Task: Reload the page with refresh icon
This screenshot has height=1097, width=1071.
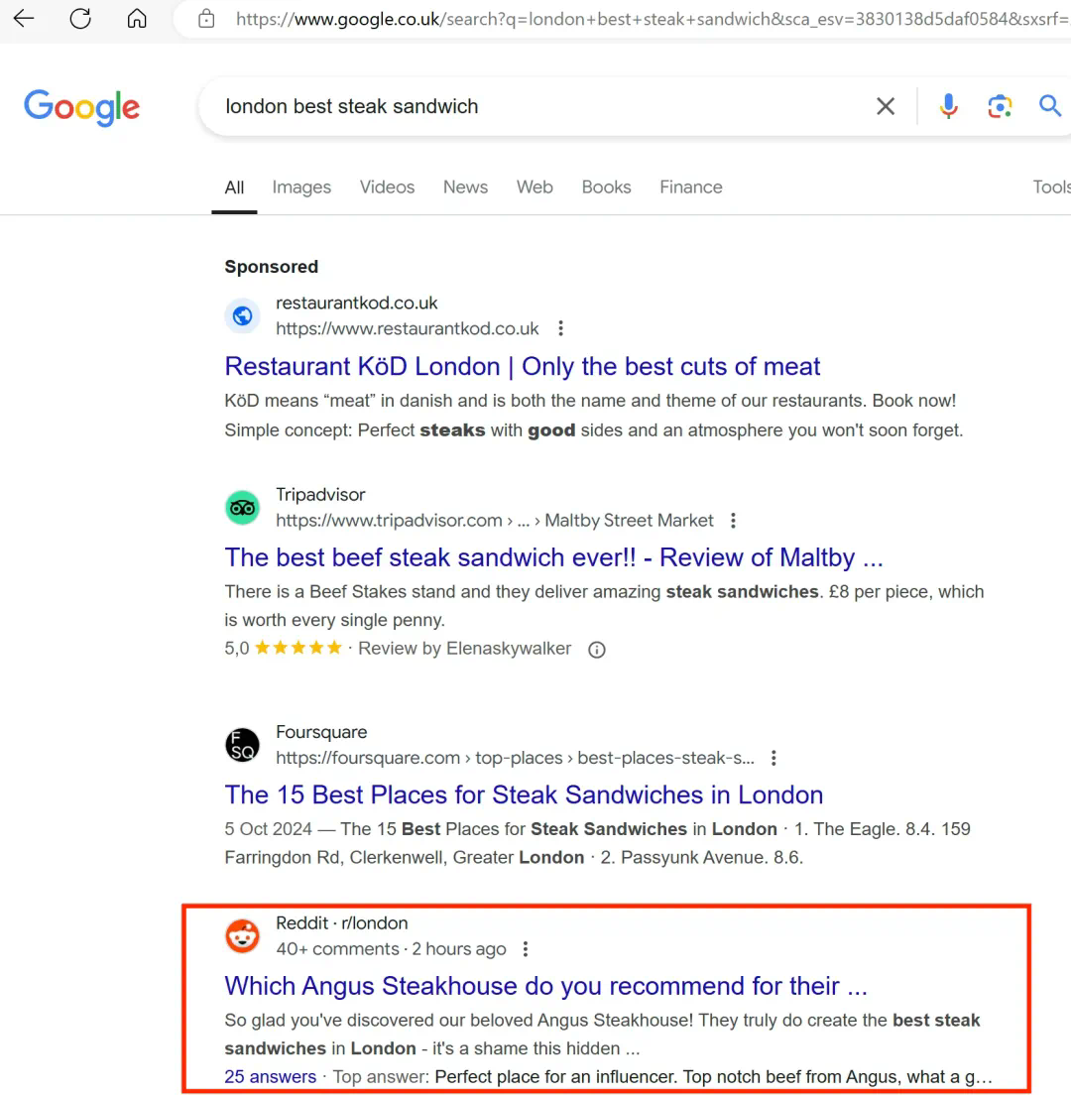Action: (x=80, y=18)
